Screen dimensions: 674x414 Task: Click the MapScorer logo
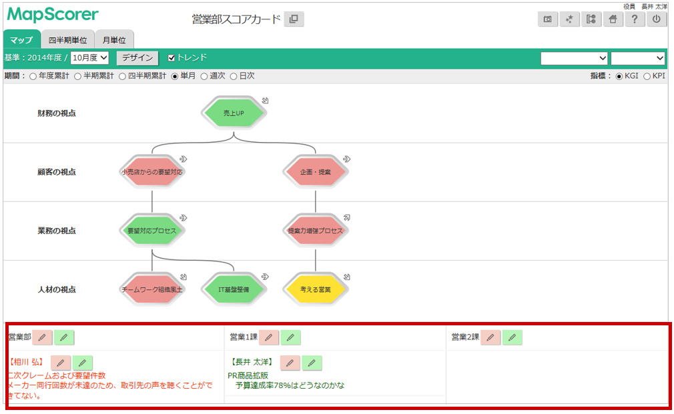[x=53, y=15]
